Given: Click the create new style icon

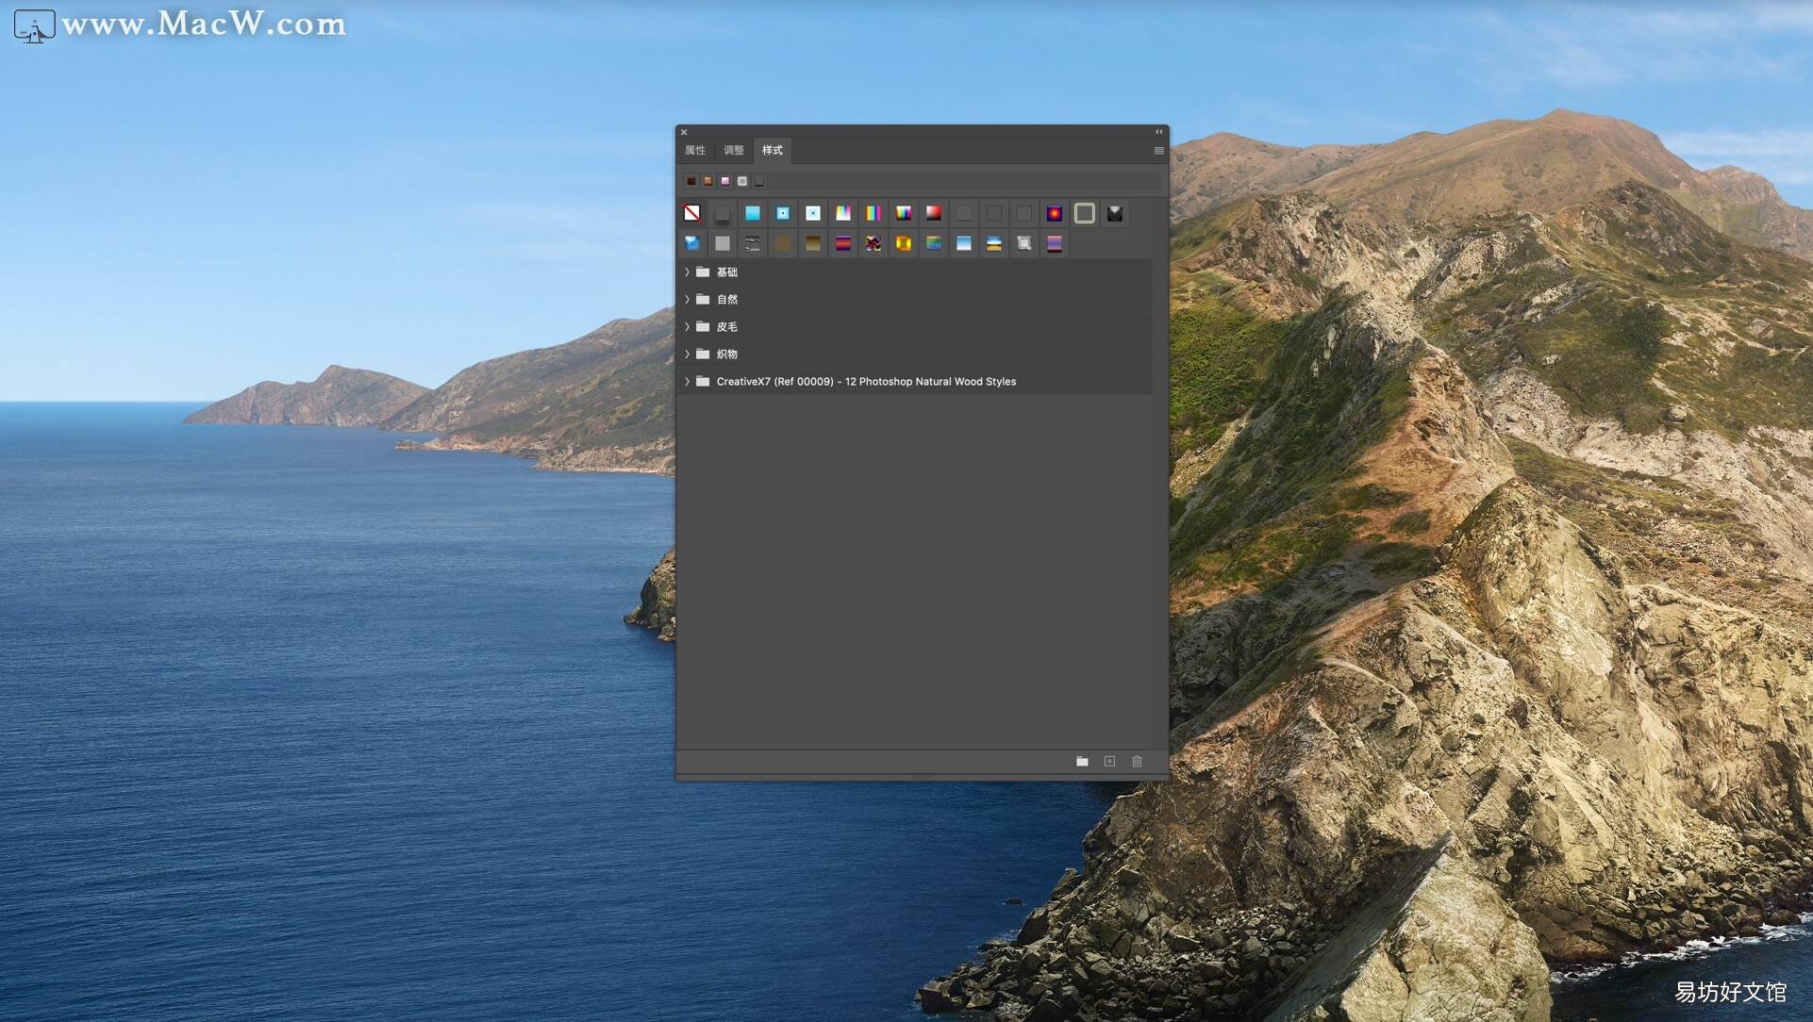Looking at the screenshot, I should [1109, 761].
